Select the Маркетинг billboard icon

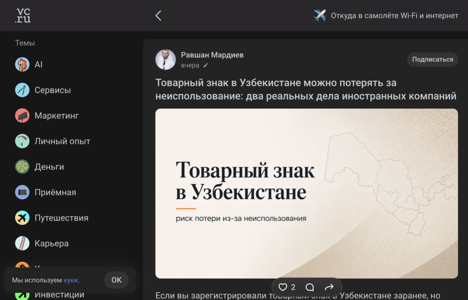pyautogui.click(x=22, y=115)
